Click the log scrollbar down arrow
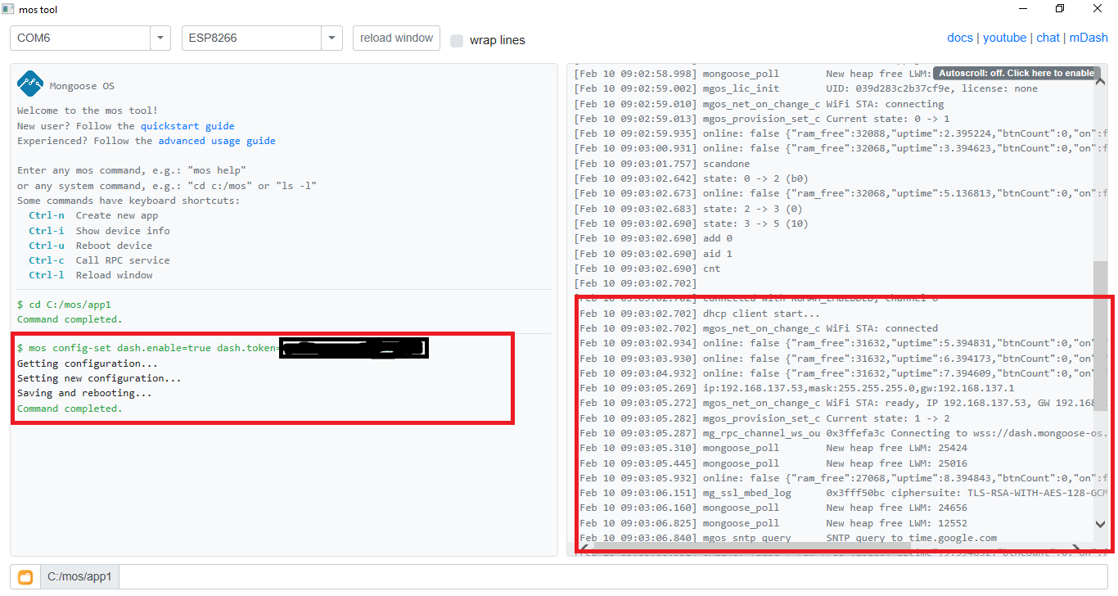 click(1100, 524)
